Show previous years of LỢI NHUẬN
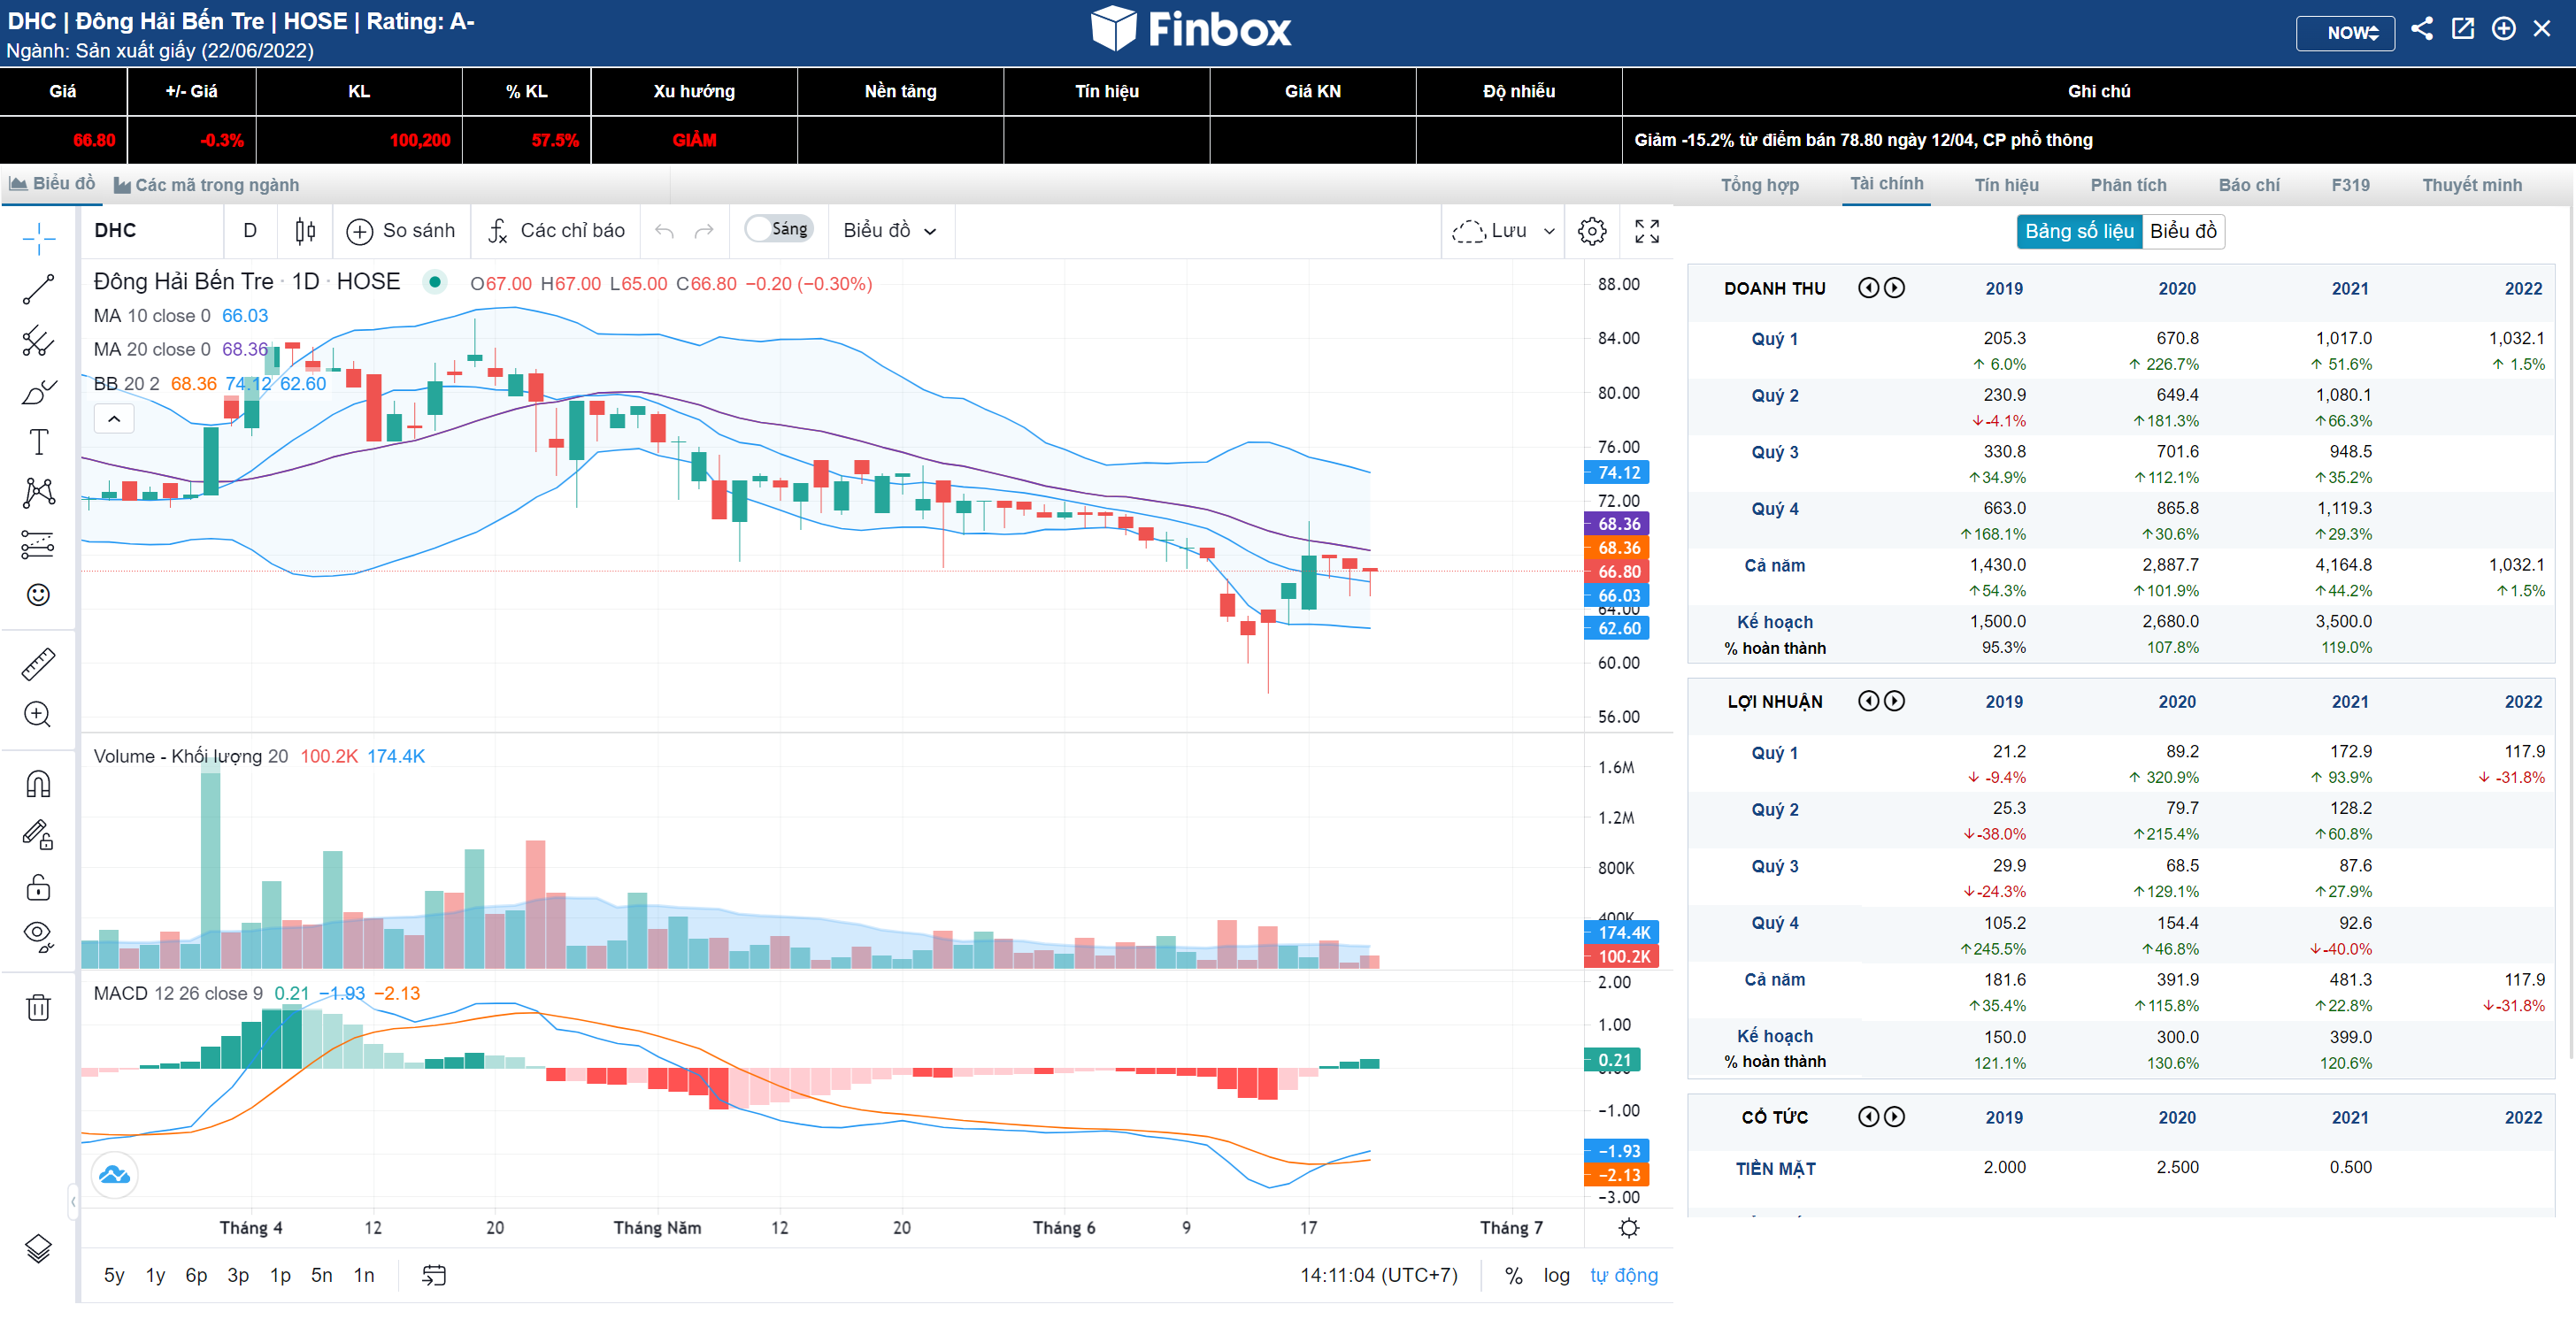The width and height of the screenshot is (2576, 1343). (x=1868, y=701)
